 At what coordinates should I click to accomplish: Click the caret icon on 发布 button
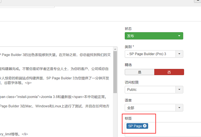(179, 36)
